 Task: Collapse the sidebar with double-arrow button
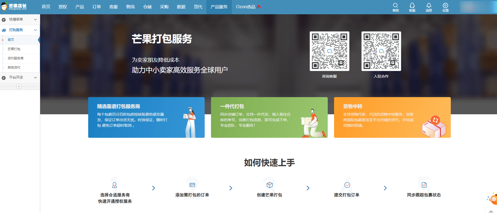19,86
